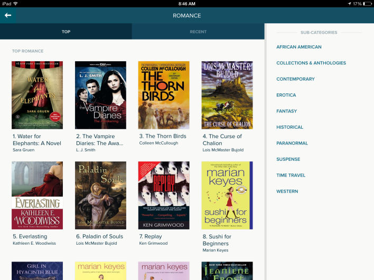This screenshot has height=280, width=374.
Task: Open the African American sub-category
Action: 298,47
